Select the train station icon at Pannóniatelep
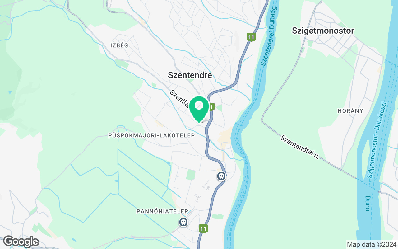Viewport: 398px width, 249px height. click(183, 222)
